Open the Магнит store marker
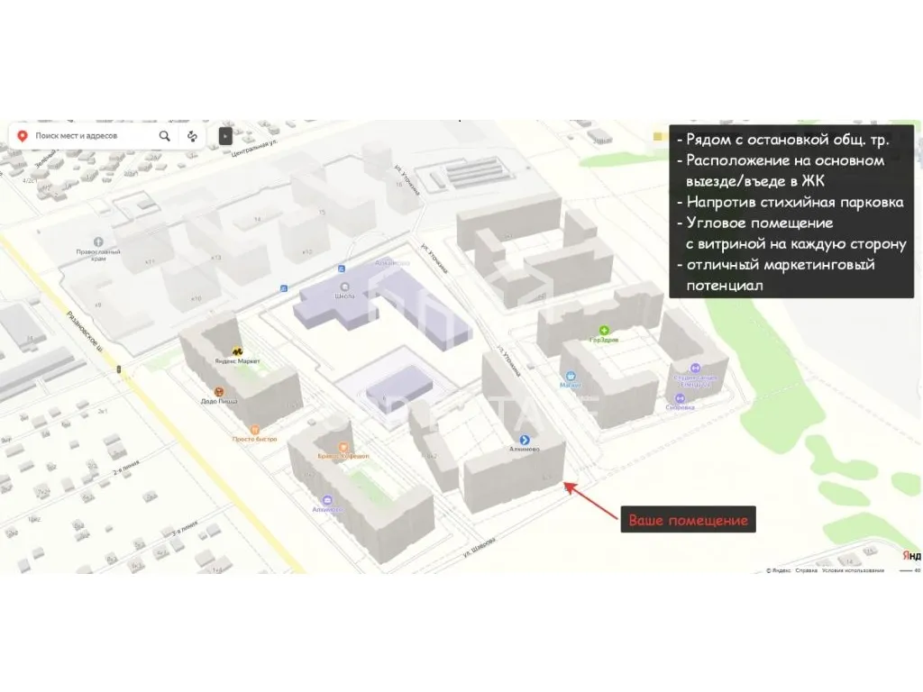This screenshot has width=923, height=692. point(570,376)
